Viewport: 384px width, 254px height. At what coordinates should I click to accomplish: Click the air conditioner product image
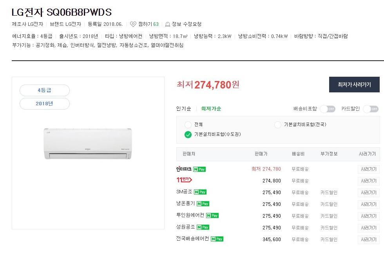point(88,143)
